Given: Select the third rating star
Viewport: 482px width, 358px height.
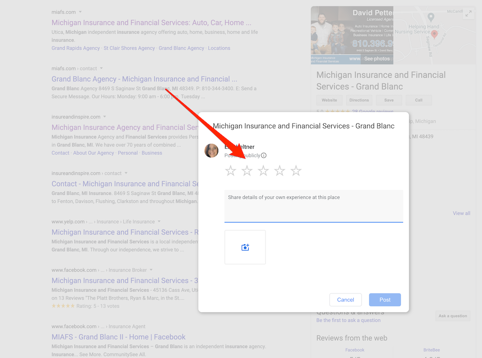Looking at the screenshot, I should point(263,170).
